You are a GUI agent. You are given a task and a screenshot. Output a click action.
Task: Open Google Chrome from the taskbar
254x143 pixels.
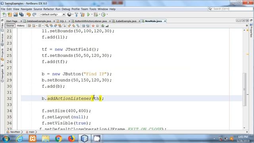pos(58,139)
